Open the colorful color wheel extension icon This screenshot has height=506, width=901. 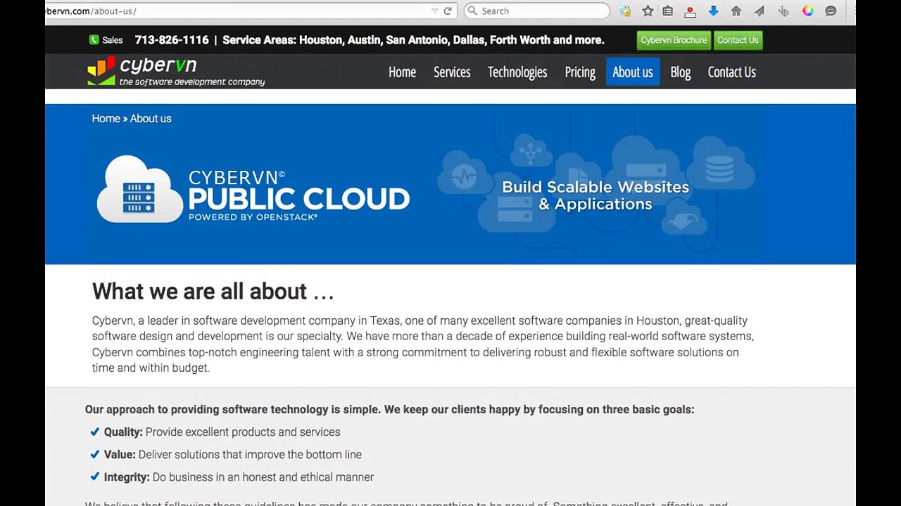pos(808,11)
